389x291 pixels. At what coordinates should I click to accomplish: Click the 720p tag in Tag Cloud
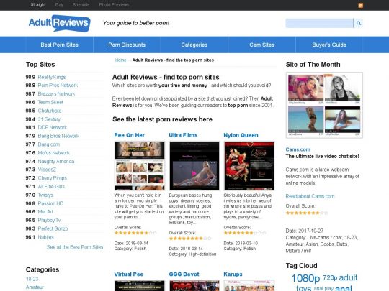click(x=330, y=278)
